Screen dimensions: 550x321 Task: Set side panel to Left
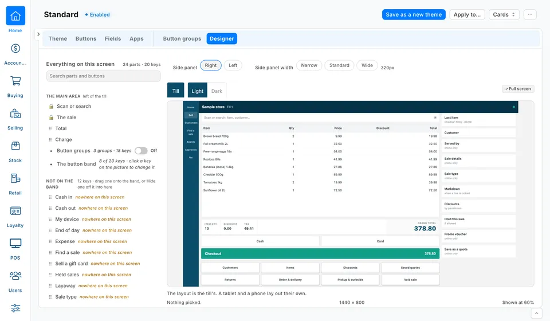click(x=233, y=65)
